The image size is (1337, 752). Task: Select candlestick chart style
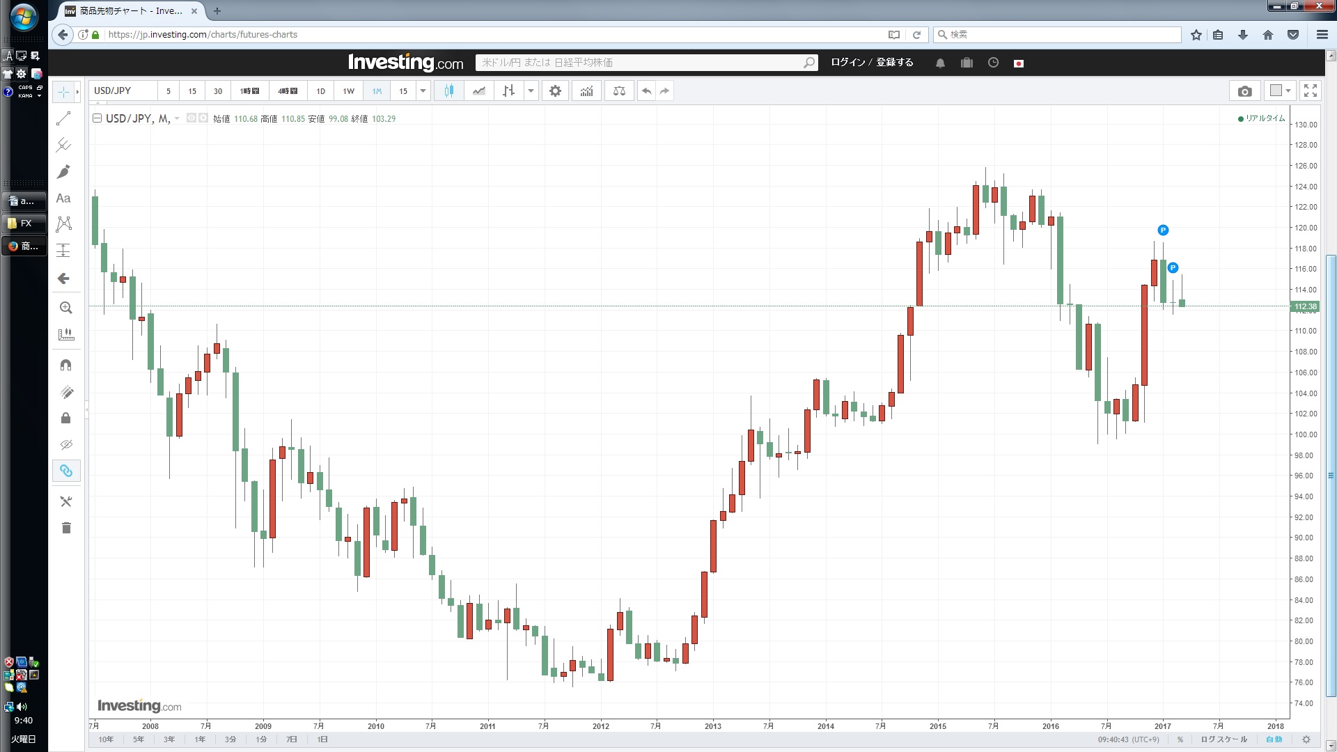coord(449,91)
